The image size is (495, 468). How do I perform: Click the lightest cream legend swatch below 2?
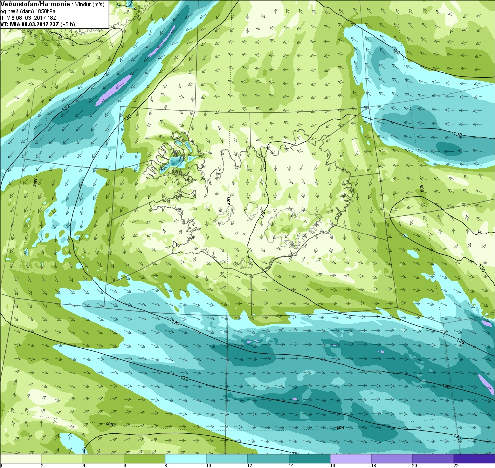[x=21, y=458]
